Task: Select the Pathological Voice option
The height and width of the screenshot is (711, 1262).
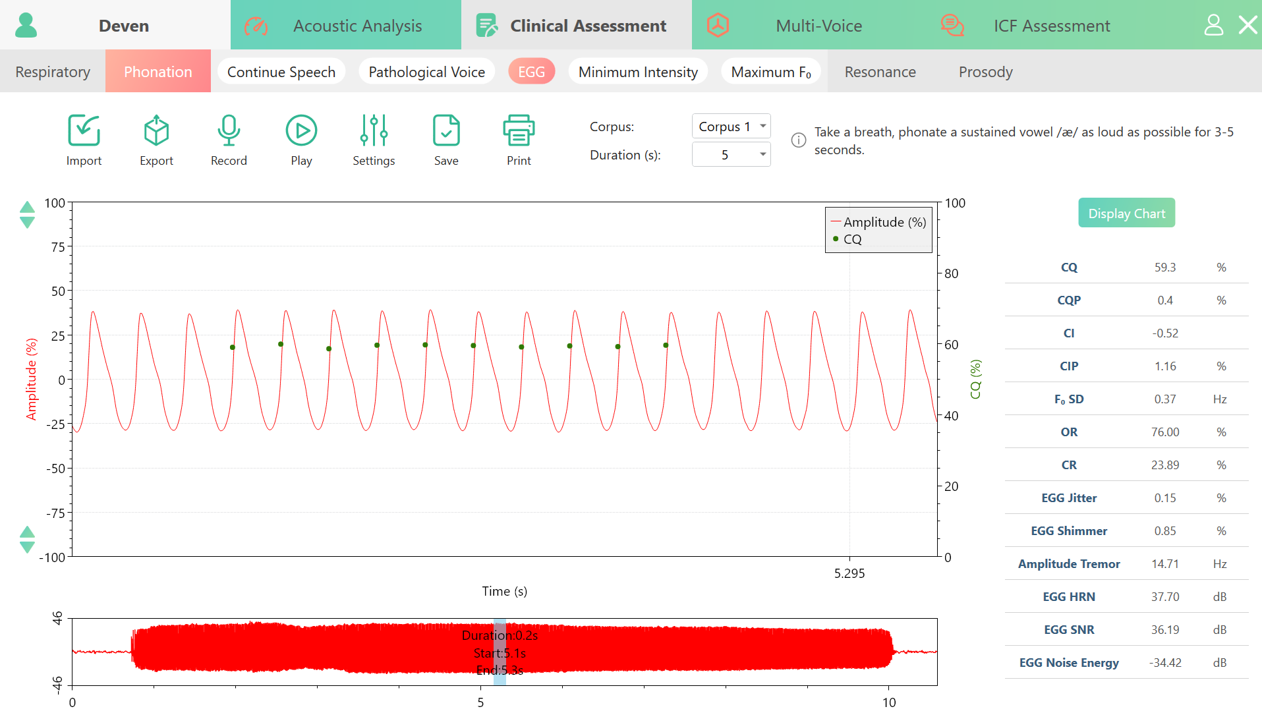Action: point(426,71)
